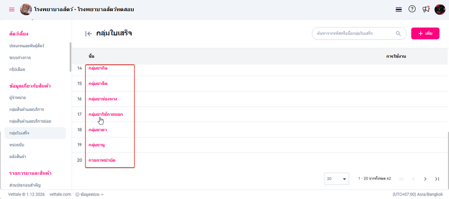The height and width of the screenshot is (199, 449).
Task: Click the collapse arrow beside กลุ่มใบเสร็จ title
Action: coord(88,34)
